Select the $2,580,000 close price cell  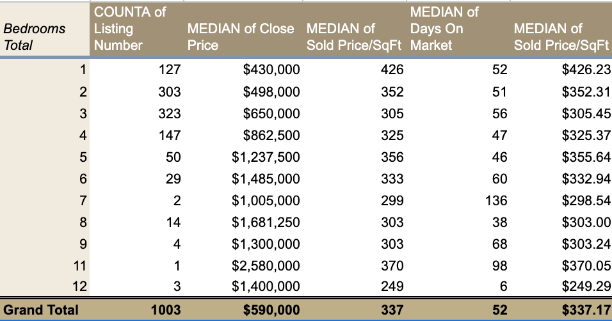266,266
